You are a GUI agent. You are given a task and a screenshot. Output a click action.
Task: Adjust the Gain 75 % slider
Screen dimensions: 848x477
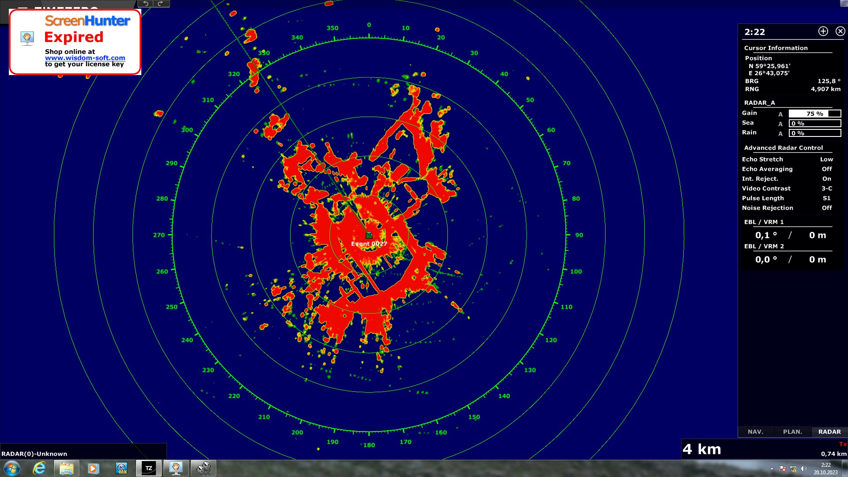814,114
